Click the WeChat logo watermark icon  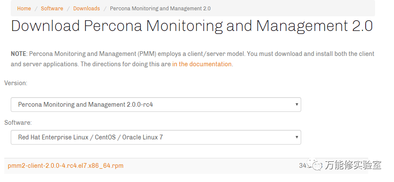click(x=318, y=165)
